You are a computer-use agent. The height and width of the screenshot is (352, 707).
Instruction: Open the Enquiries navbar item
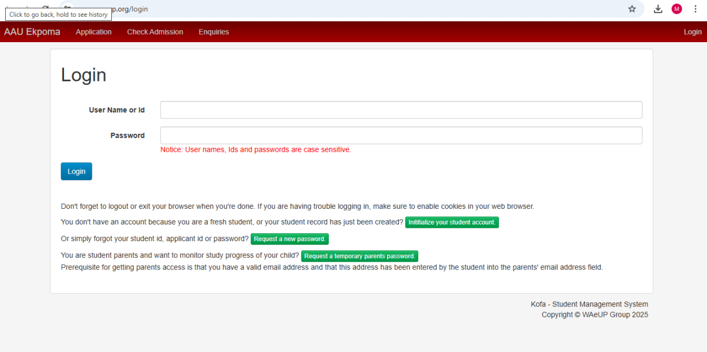coord(213,32)
